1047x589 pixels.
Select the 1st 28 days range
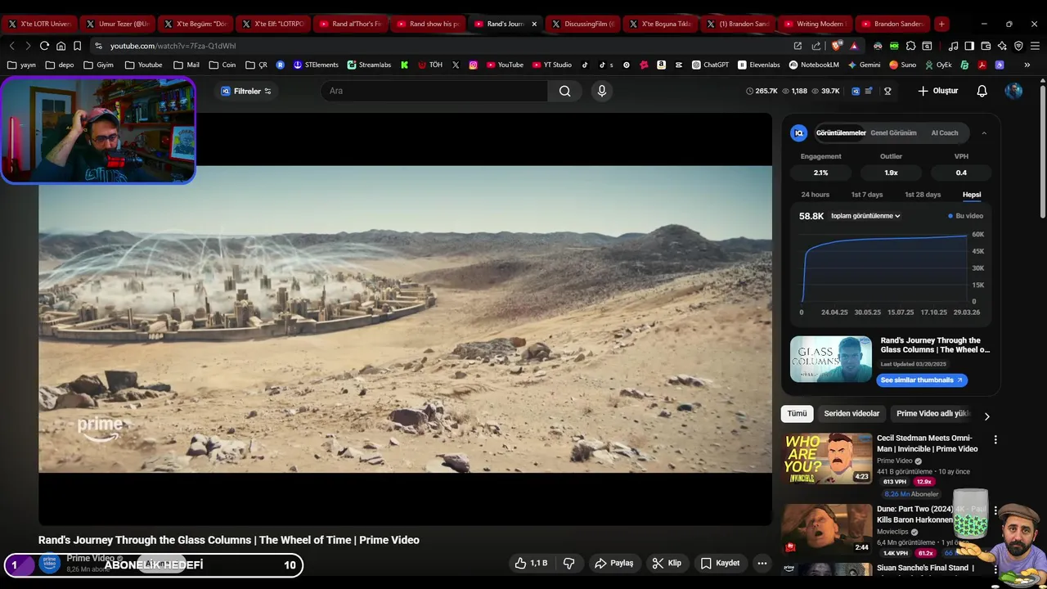923,195
